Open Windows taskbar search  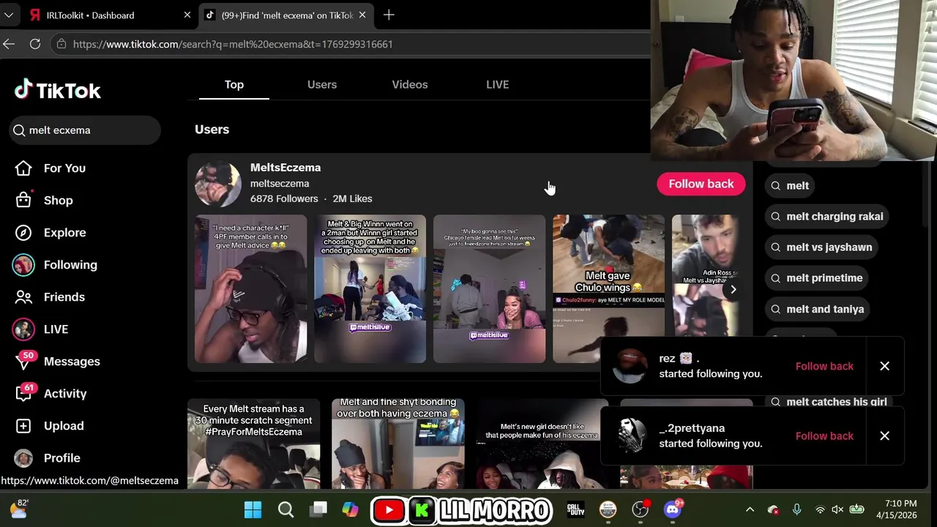(286, 509)
